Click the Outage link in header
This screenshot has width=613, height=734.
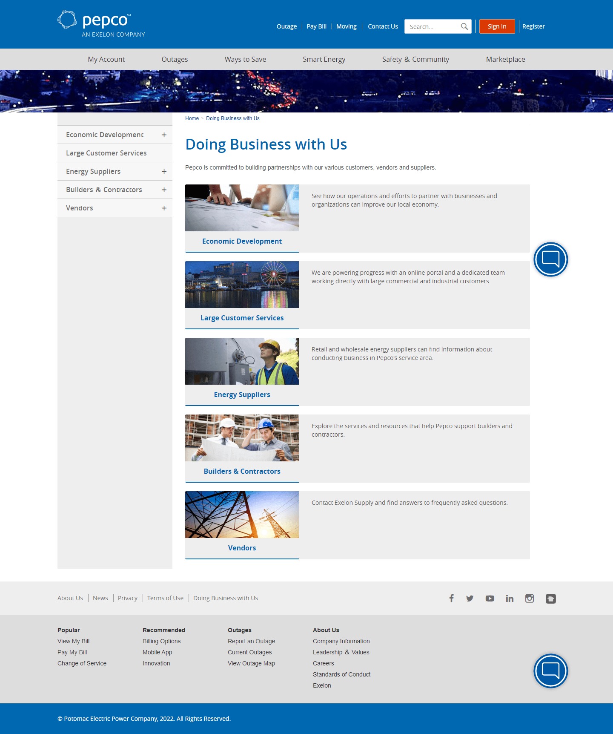point(286,26)
